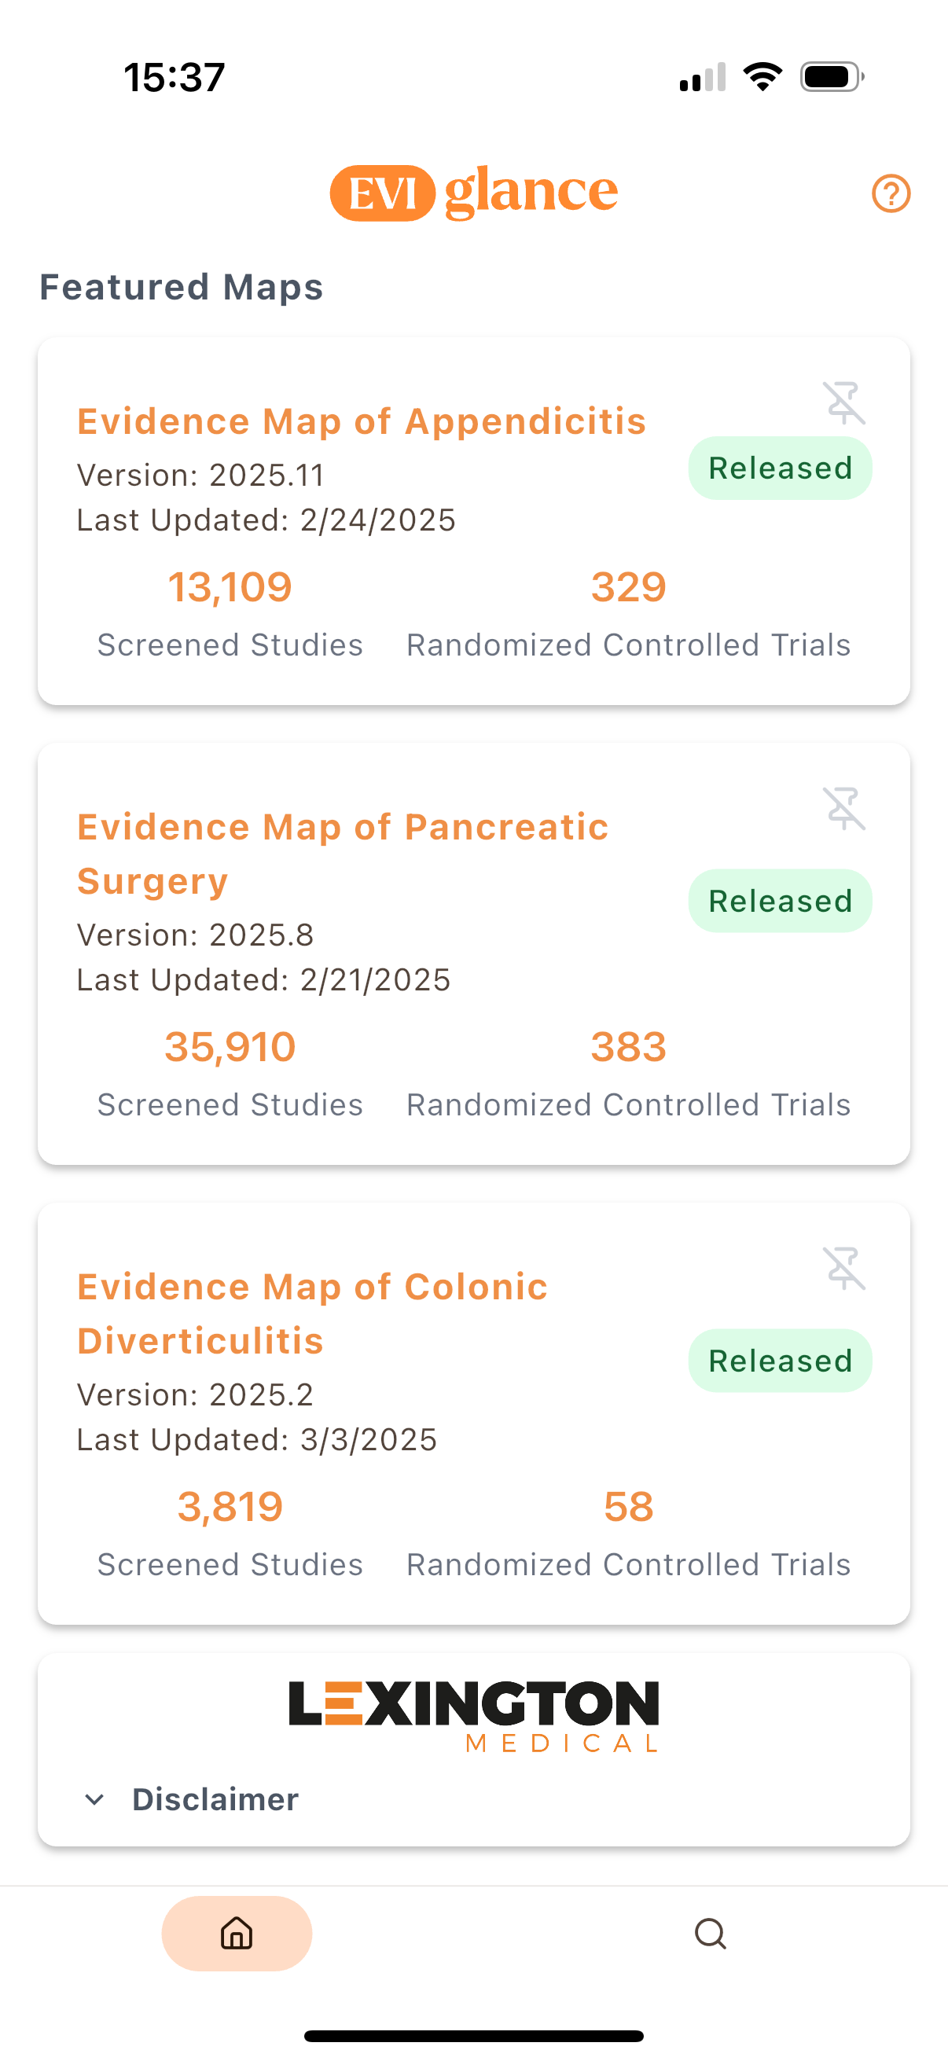Tap the Wi-Fi status icon
This screenshot has width=948, height=2061.
pyautogui.click(x=762, y=78)
